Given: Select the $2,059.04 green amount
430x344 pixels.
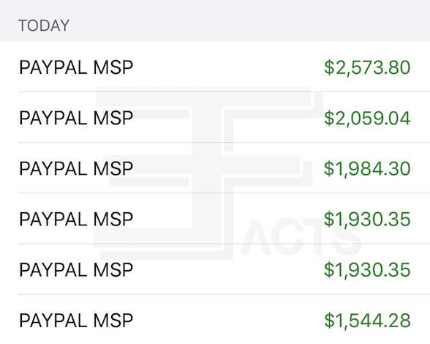Looking at the screenshot, I should tap(367, 118).
